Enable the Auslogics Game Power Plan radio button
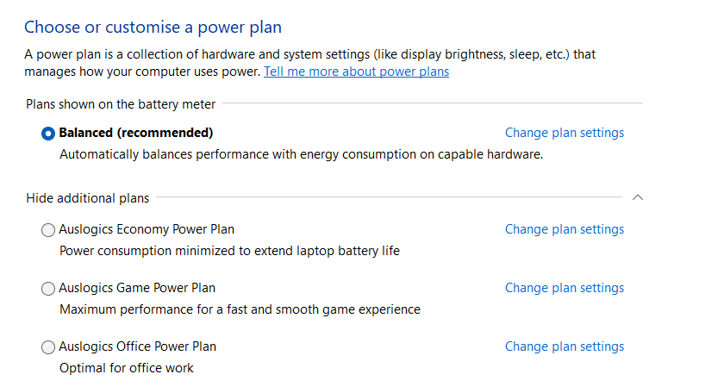 click(x=48, y=289)
